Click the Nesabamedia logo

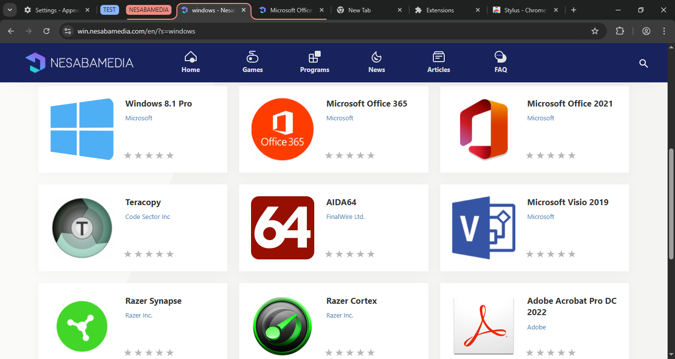coord(80,63)
